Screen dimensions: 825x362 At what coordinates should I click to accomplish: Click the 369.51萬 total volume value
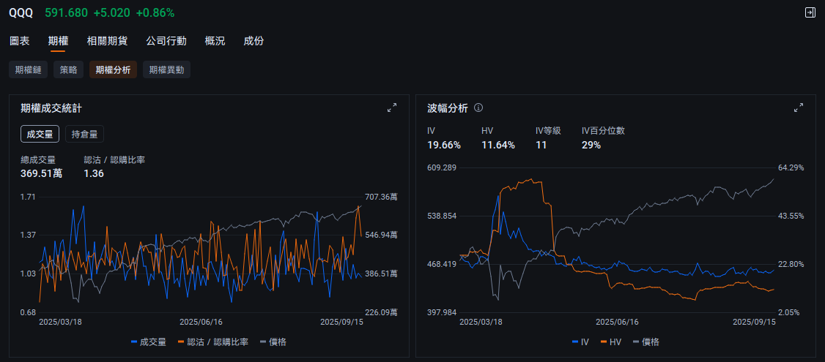[x=42, y=173]
